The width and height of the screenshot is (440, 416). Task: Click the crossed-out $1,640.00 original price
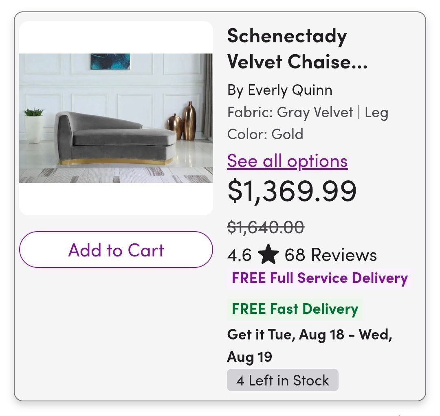[x=266, y=227]
